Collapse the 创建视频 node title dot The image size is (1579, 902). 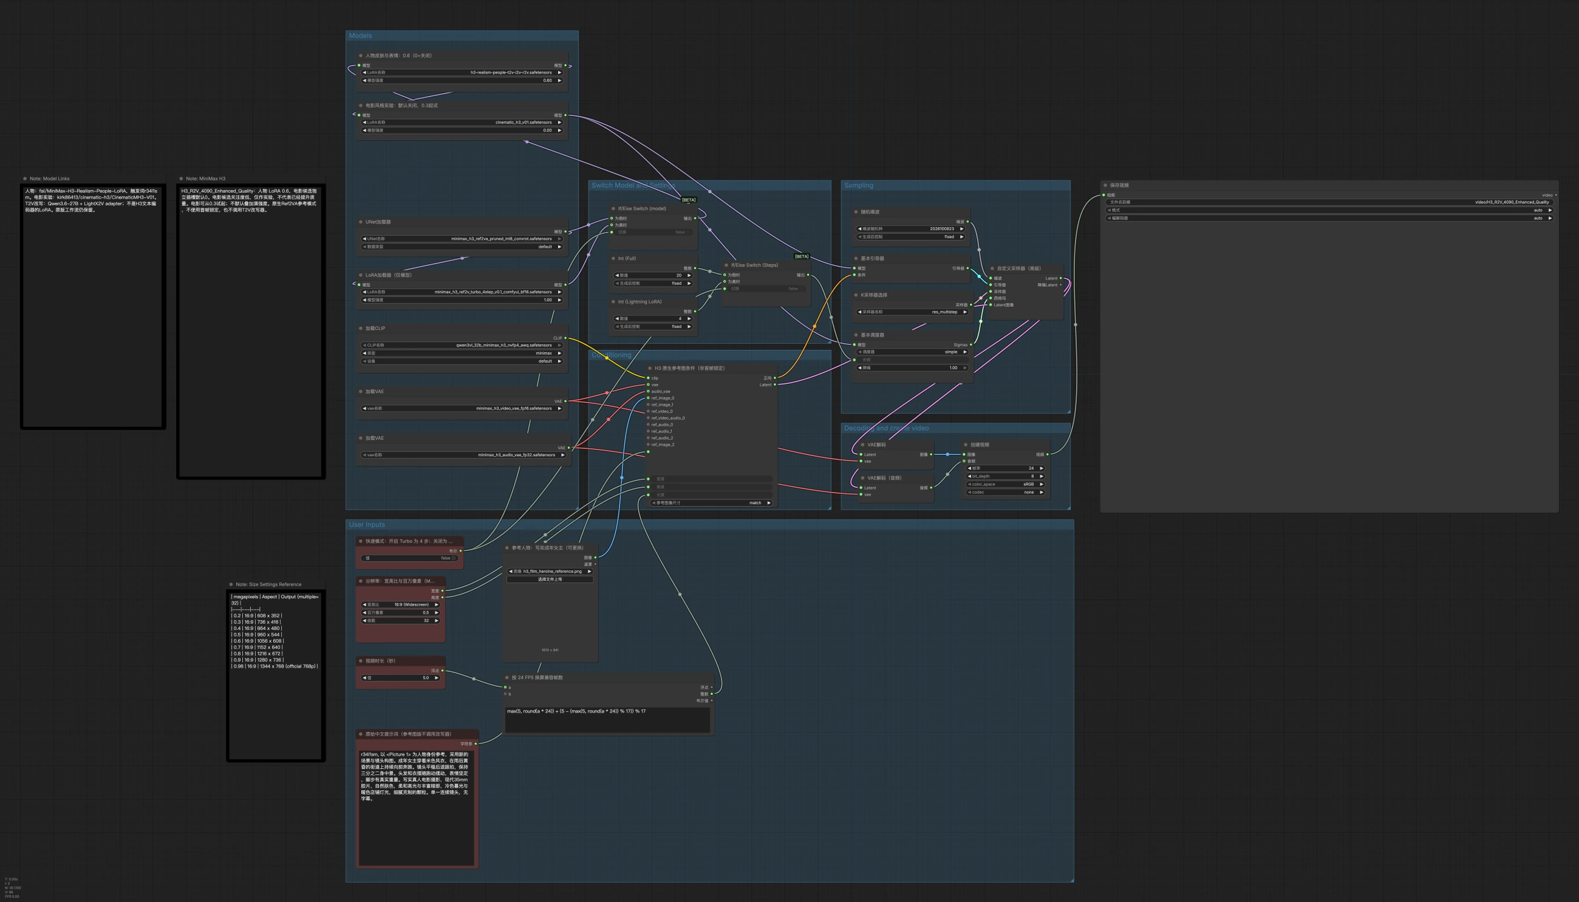click(x=966, y=445)
